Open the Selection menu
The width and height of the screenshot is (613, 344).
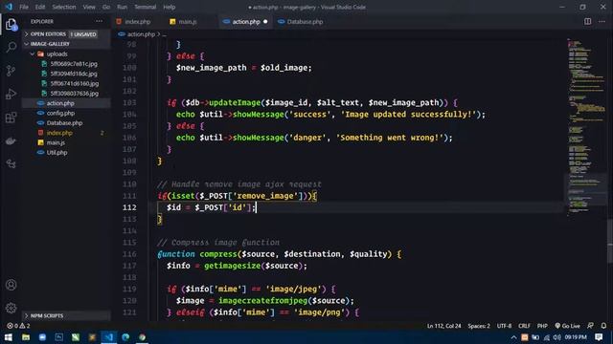tap(64, 7)
